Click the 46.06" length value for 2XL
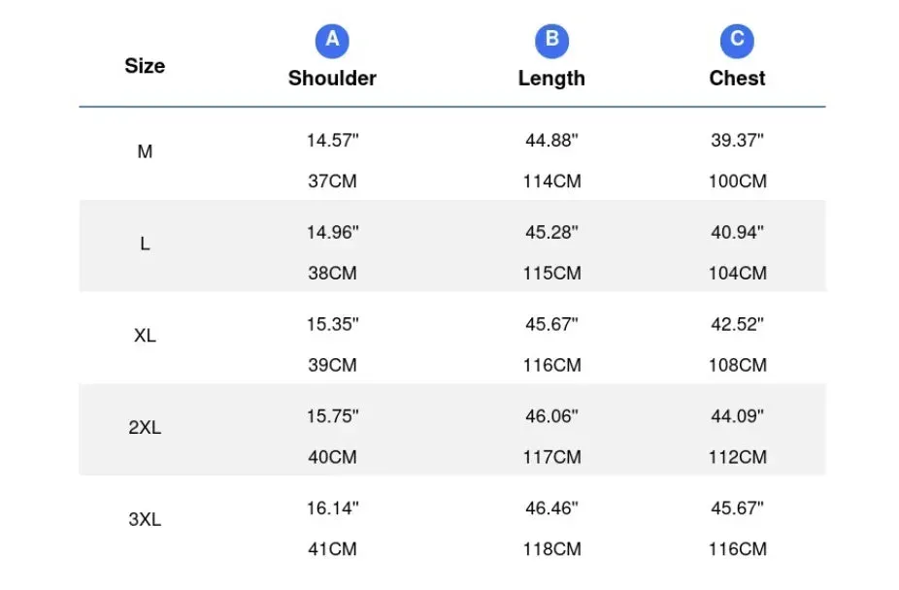899x590 pixels. (x=551, y=416)
